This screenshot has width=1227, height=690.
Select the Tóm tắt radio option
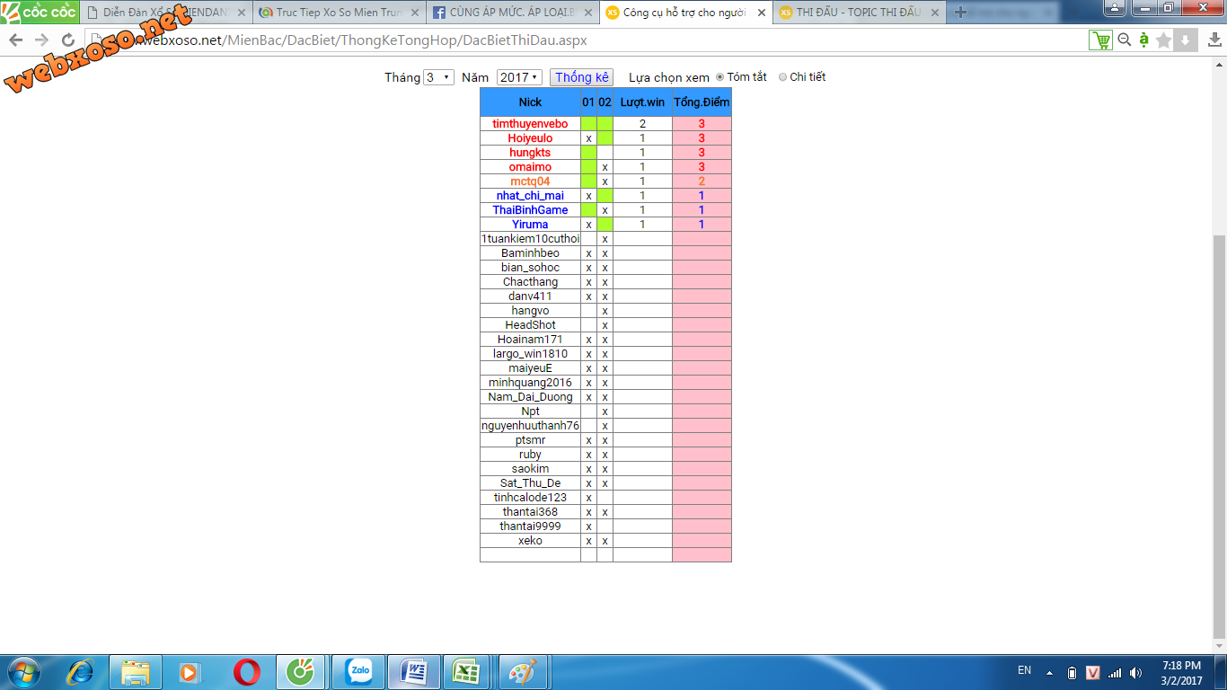tap(719, 77)
